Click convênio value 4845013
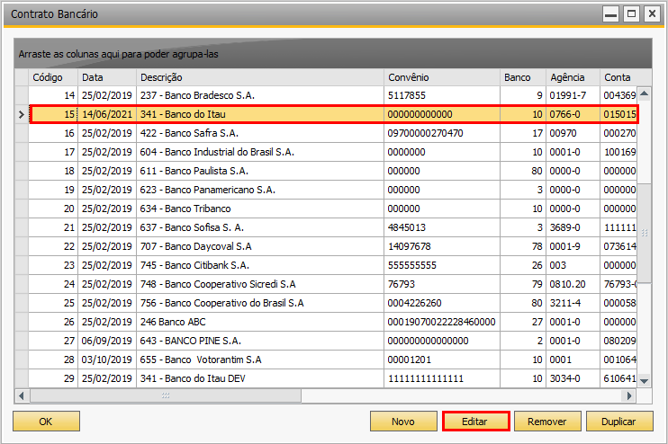 point(442,227)
